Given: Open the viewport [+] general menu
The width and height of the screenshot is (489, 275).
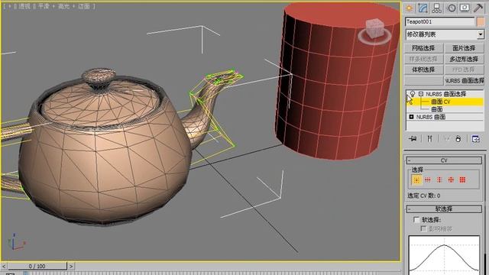Looking at the screenshot, I should coord(9,6).
